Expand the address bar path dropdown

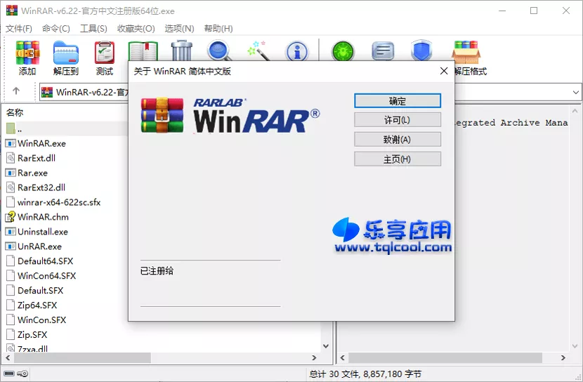[x=575, y=92]
